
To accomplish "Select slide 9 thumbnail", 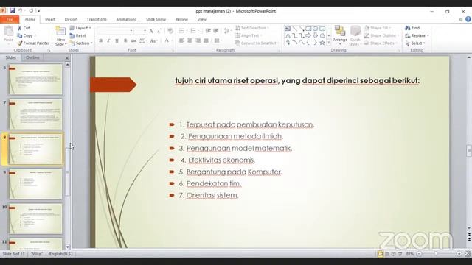I will 35,183.
